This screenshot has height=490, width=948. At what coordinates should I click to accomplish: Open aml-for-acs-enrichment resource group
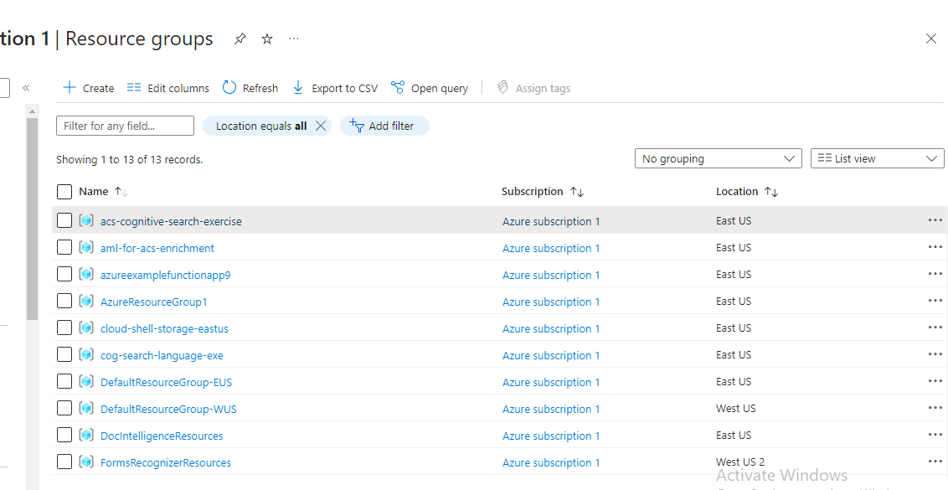tap(157, 248)
